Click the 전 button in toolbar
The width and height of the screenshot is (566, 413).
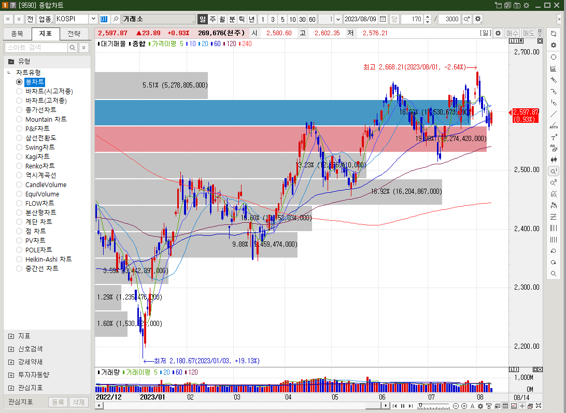(30, 19)
